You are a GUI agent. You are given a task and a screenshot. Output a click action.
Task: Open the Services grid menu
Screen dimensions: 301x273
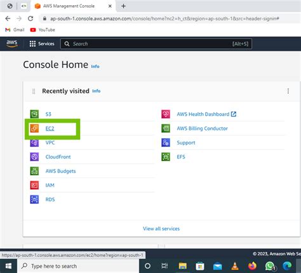click(42, 44)
